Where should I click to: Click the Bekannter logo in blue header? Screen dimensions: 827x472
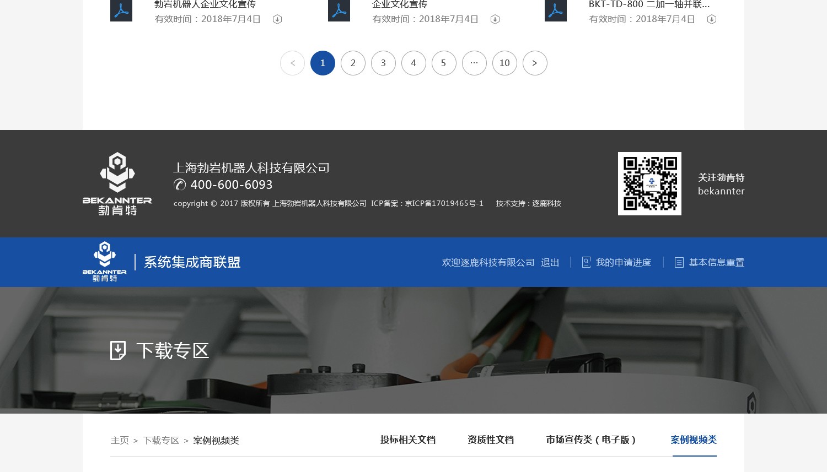click(x=105, y=262)
